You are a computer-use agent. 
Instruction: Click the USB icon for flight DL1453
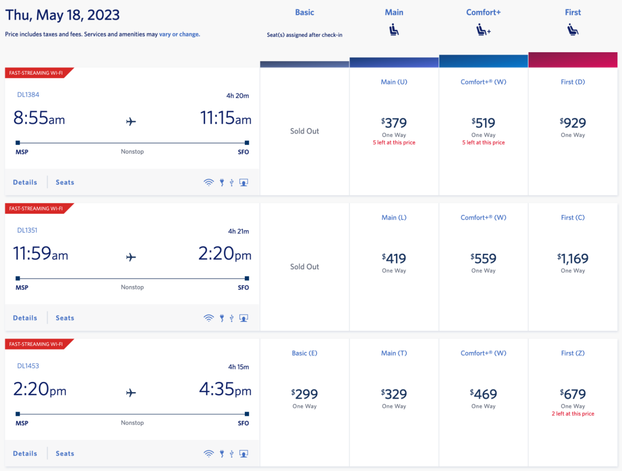(x=232, y=454)
